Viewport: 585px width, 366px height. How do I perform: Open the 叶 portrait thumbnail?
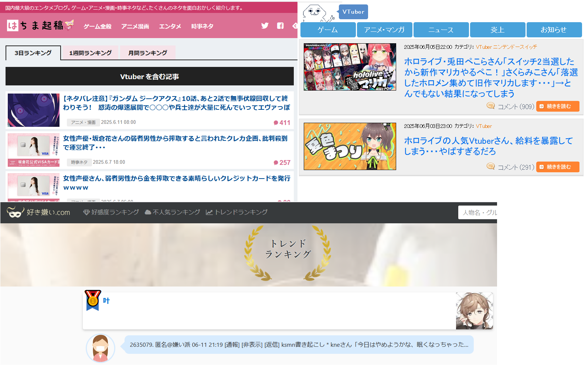click(475, 311)
